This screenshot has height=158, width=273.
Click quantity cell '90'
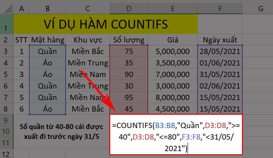129,74
